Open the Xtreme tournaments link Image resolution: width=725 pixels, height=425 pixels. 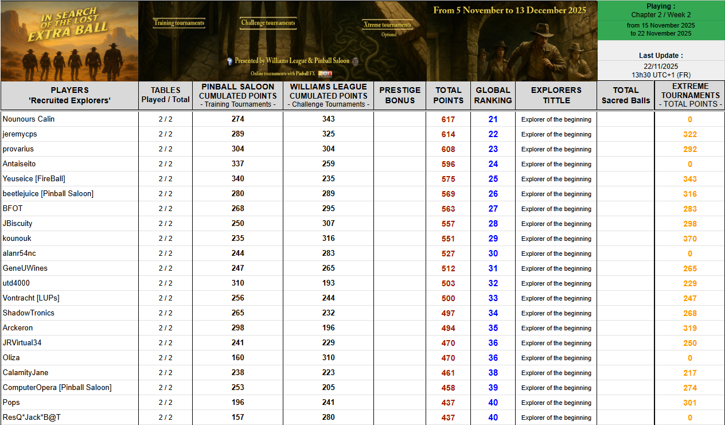[388, 25]
